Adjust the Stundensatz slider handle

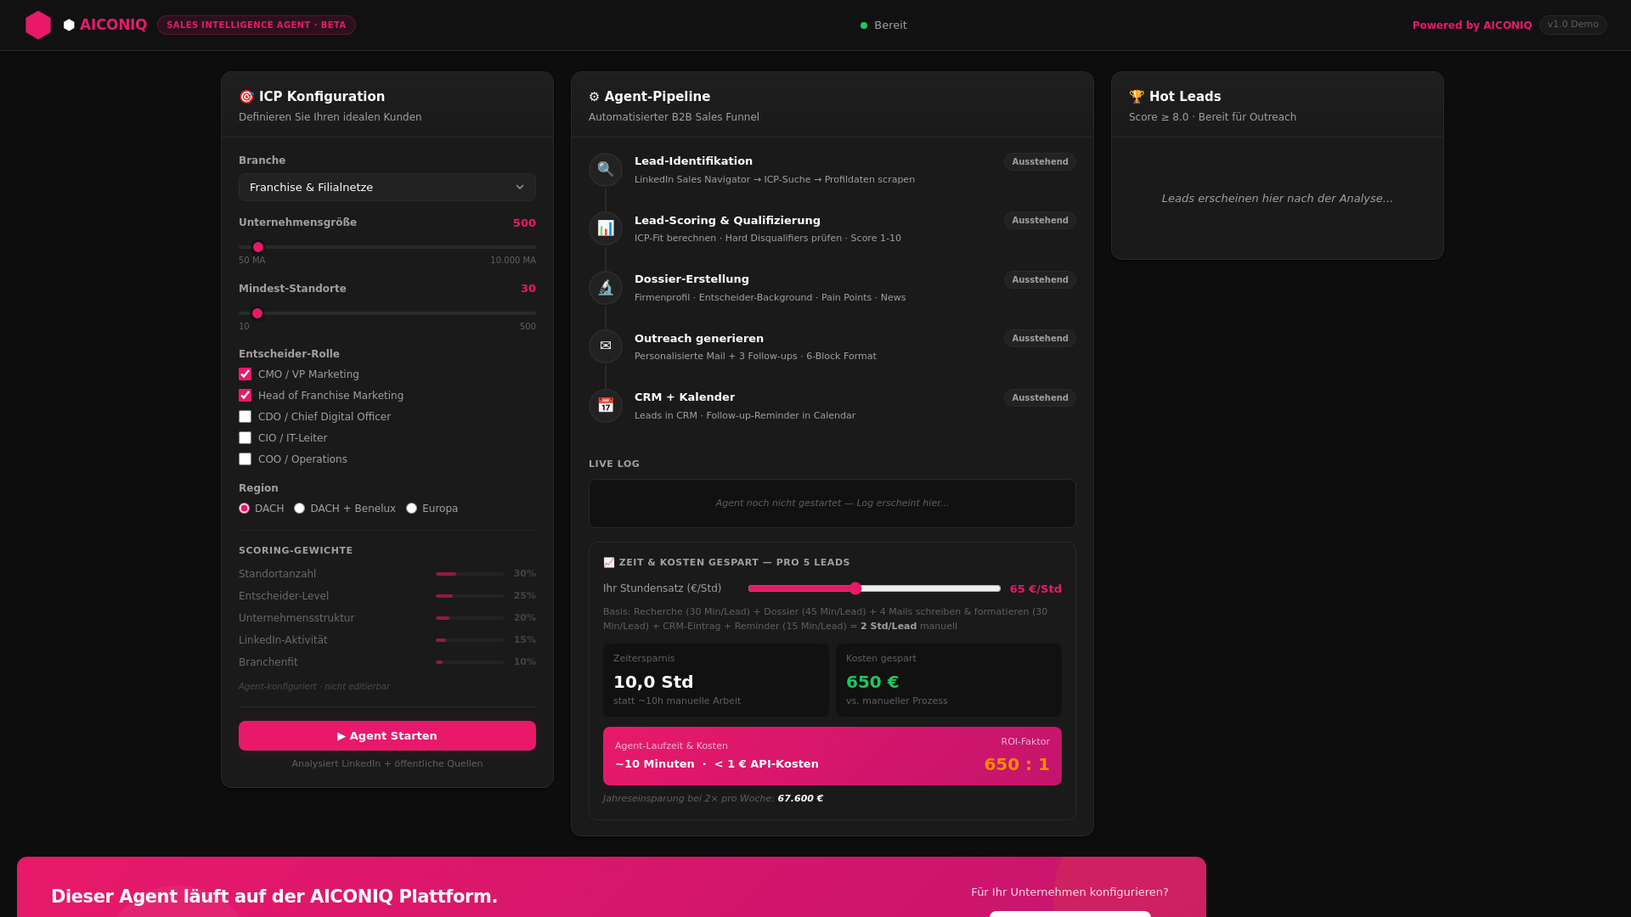pos(855,588)
